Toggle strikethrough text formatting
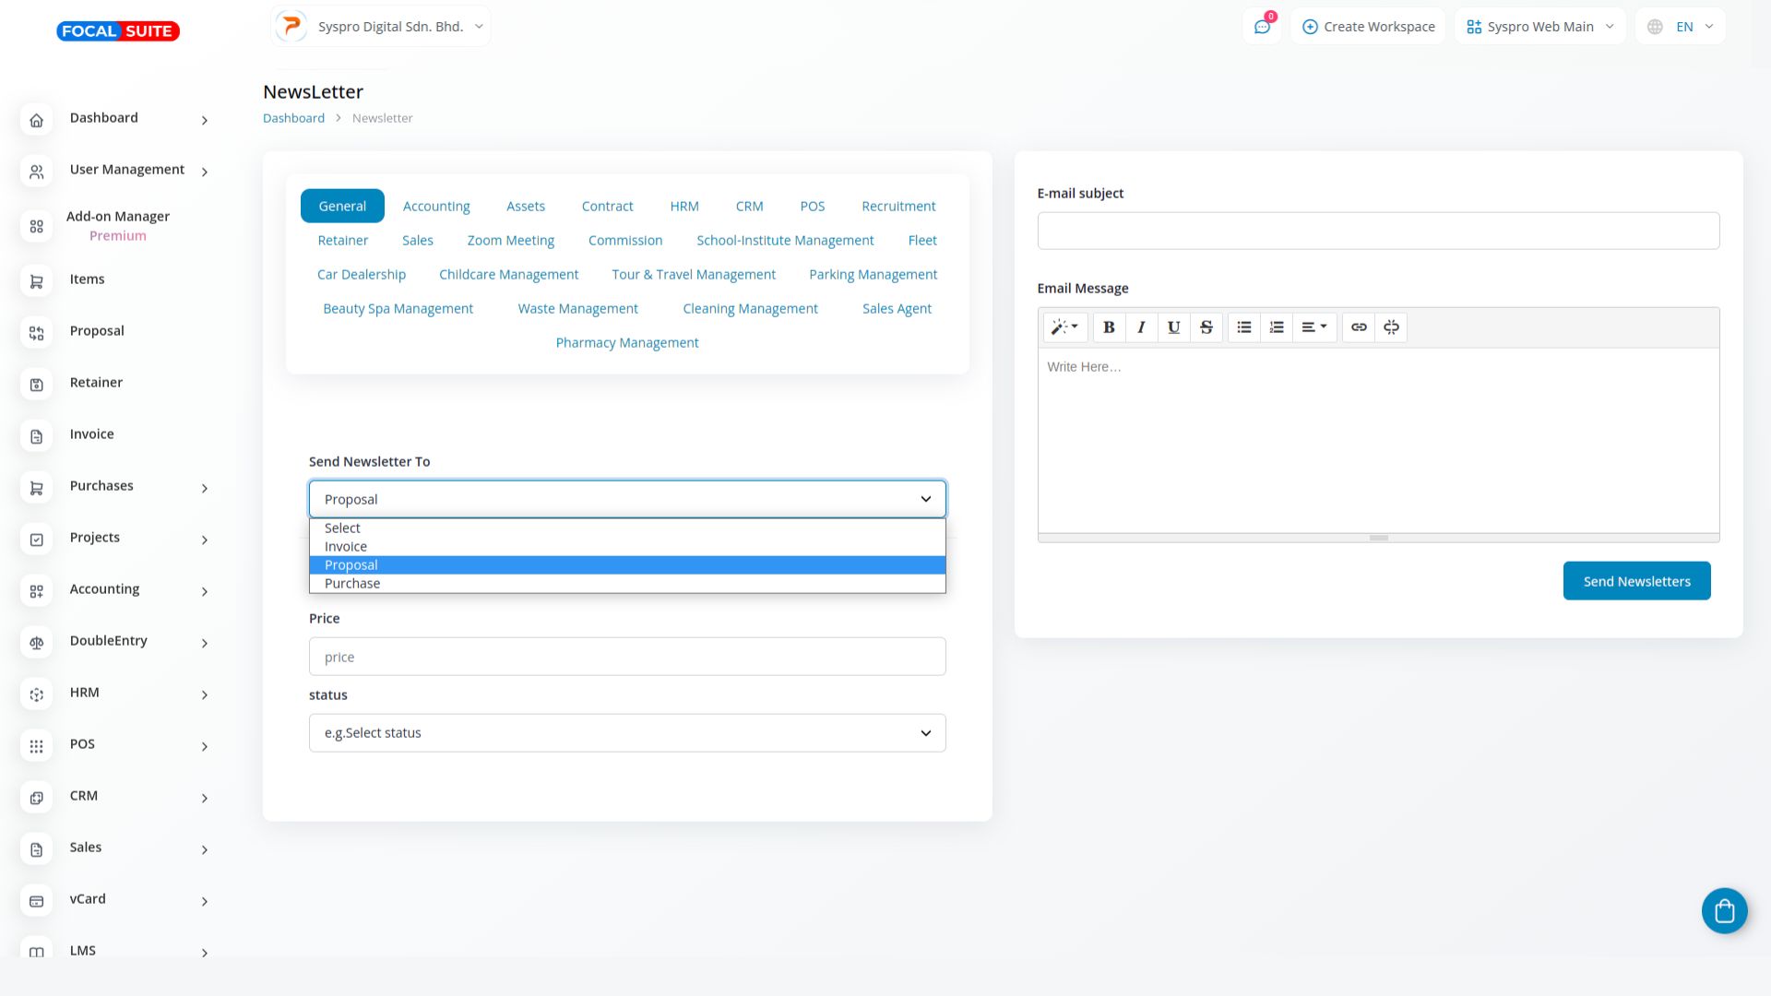1771x996 pixels. point(1206,327)
